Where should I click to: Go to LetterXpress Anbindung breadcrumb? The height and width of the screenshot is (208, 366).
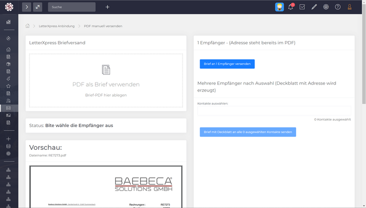point(57,26)
